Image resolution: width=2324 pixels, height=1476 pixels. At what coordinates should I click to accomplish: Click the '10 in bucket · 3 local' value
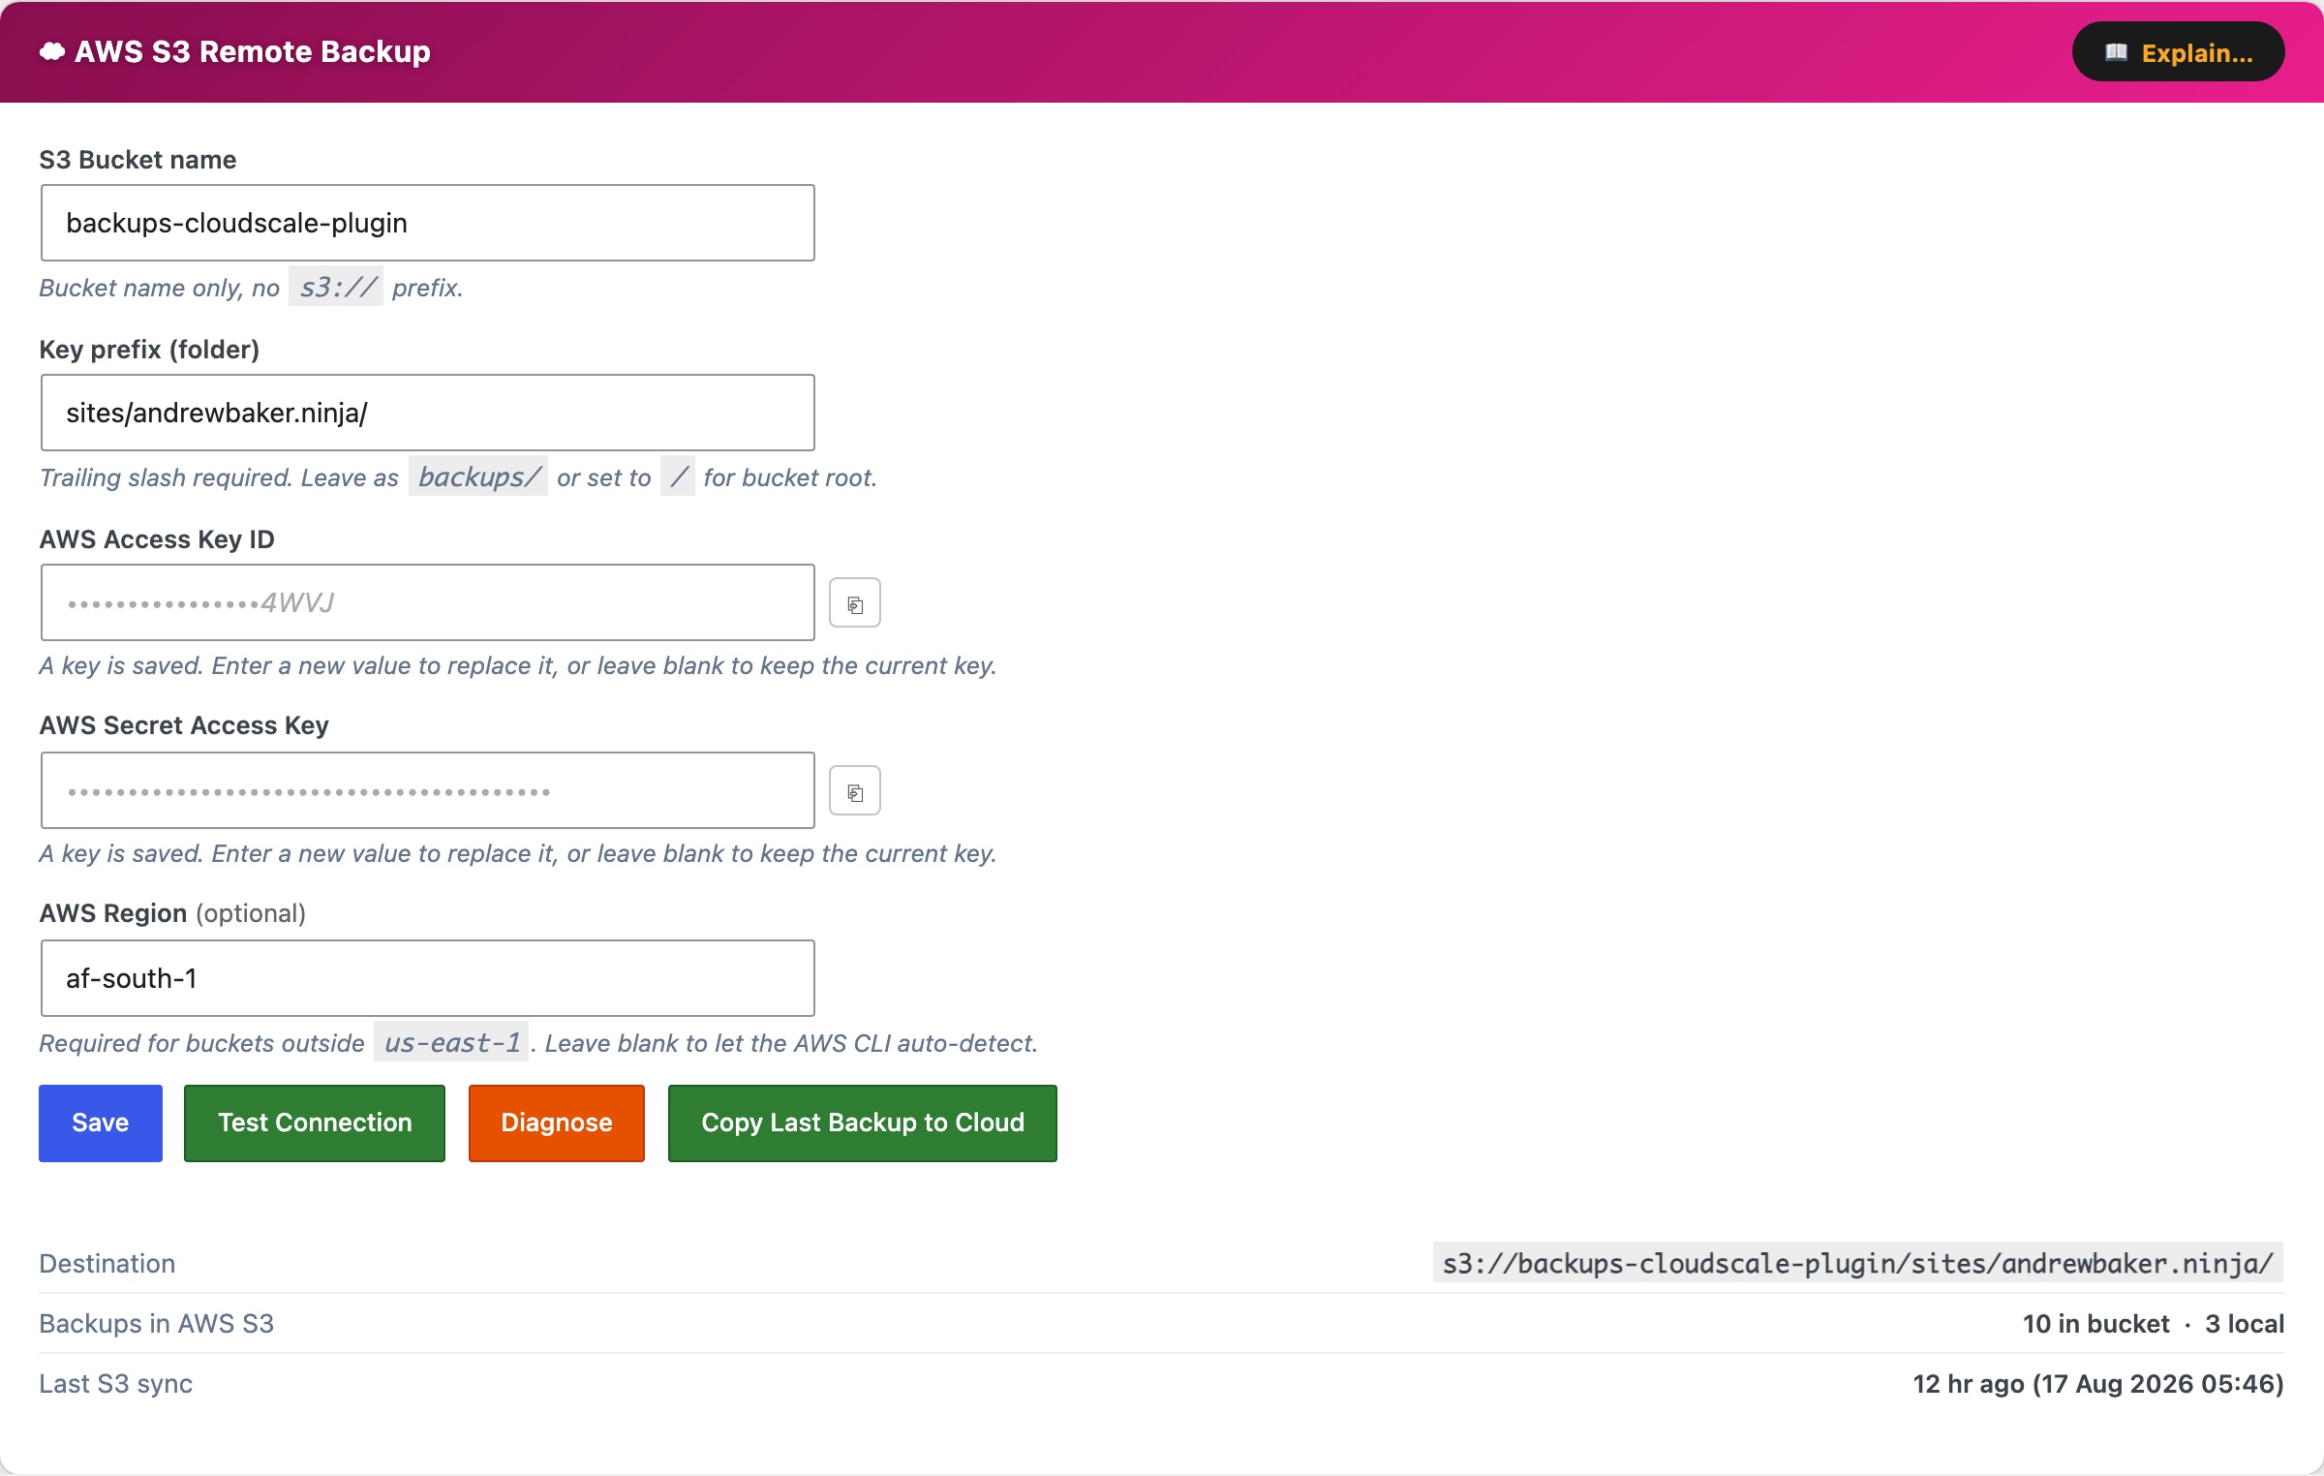click(2154, 1324)
